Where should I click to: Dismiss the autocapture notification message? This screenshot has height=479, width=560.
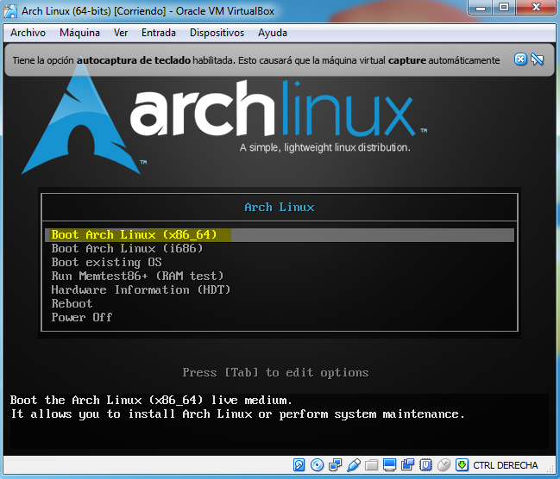(x=520, y=59)
